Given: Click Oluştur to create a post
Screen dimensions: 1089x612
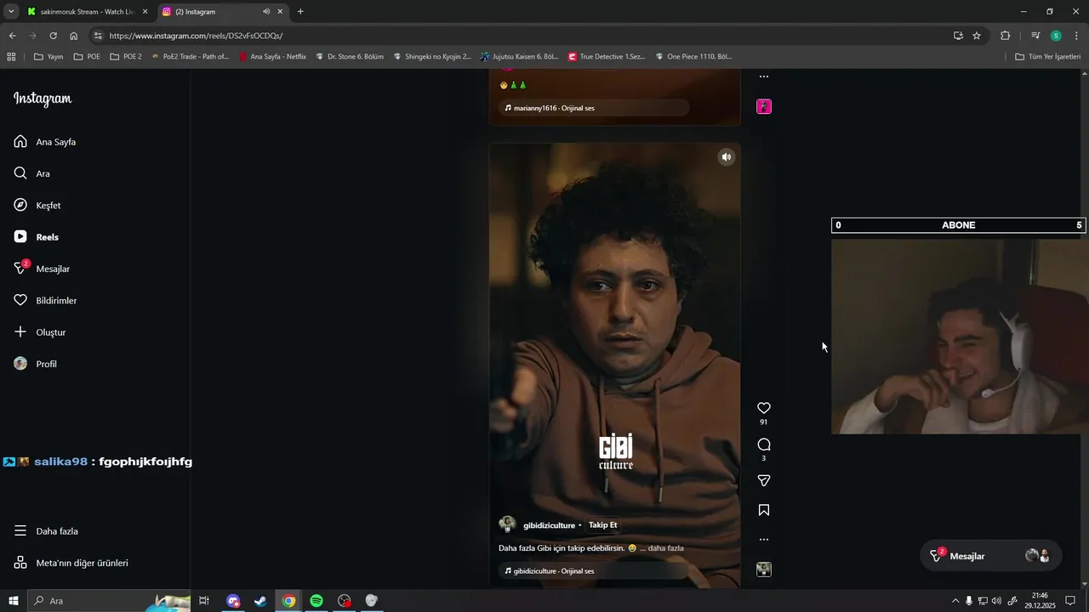Looking at the screenshot, I should (x=40, y=332).
